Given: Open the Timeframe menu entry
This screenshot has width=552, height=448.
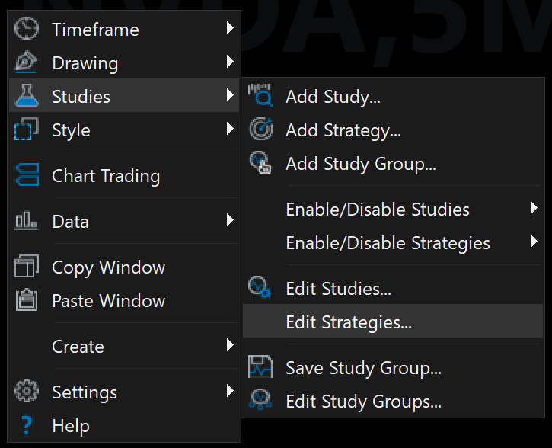Looking at the screenshot, I should (124, 28).
